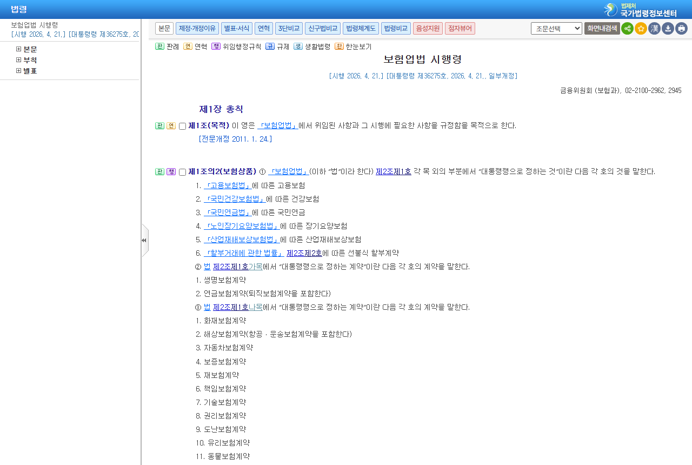Screen dimensions: 692x465
Task: Open 「산업재해보상보험법」 link
Action: (242, 240)
